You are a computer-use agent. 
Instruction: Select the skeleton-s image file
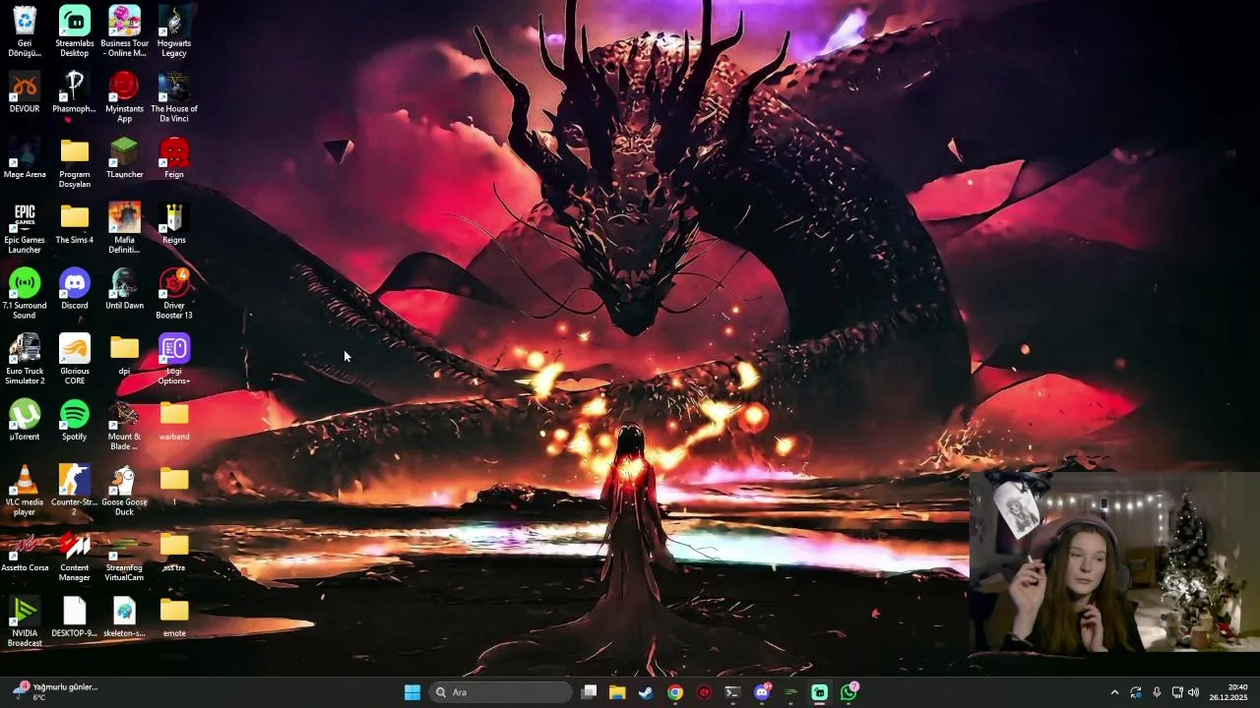pos(124,618)
